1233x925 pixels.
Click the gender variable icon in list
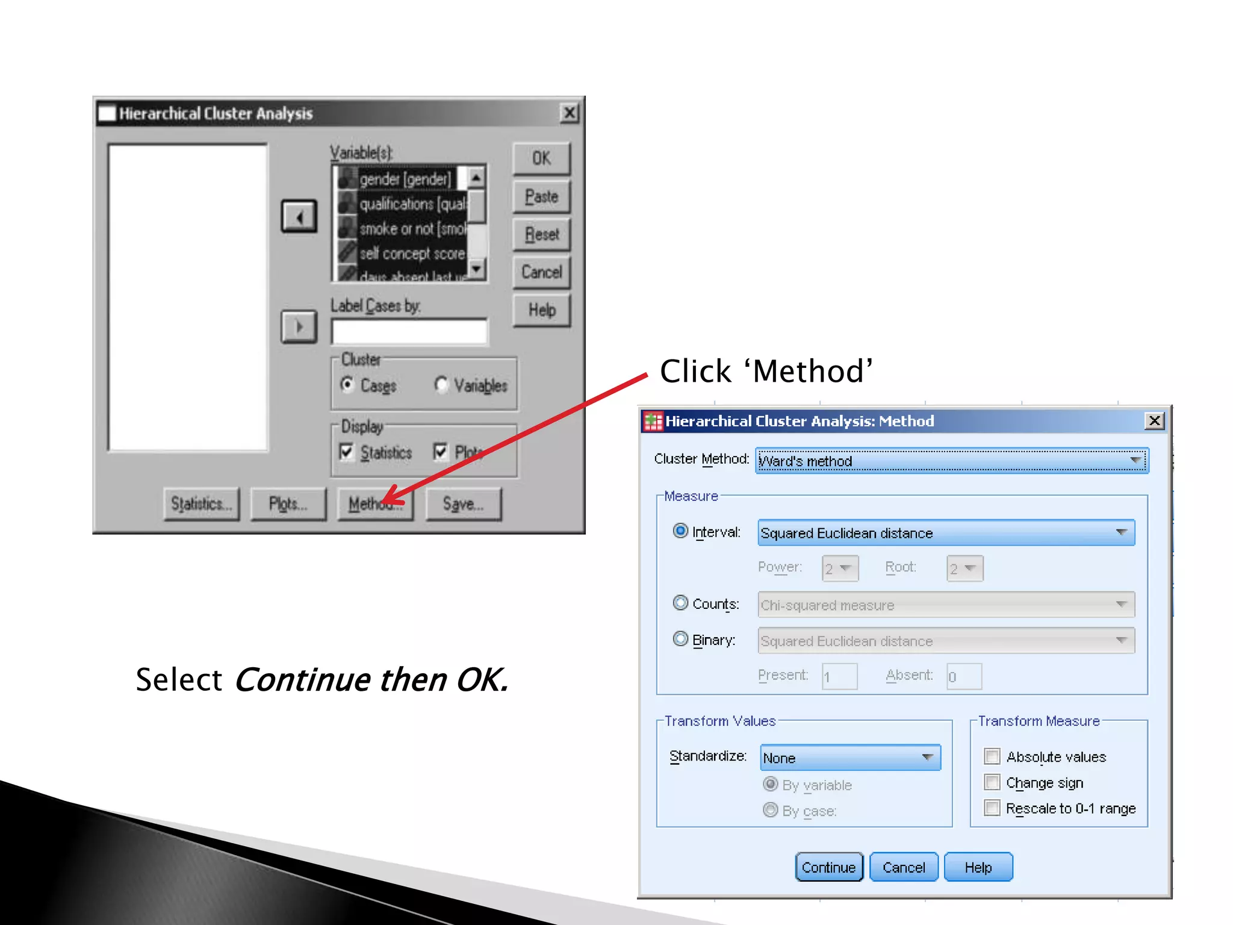click(x=347, y=178)
